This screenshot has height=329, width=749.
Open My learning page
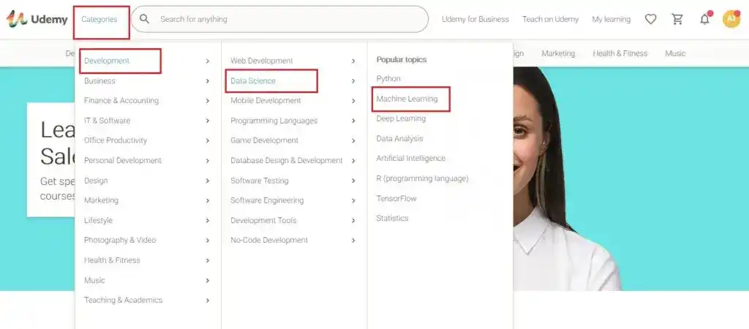click(x=611, y=20)
